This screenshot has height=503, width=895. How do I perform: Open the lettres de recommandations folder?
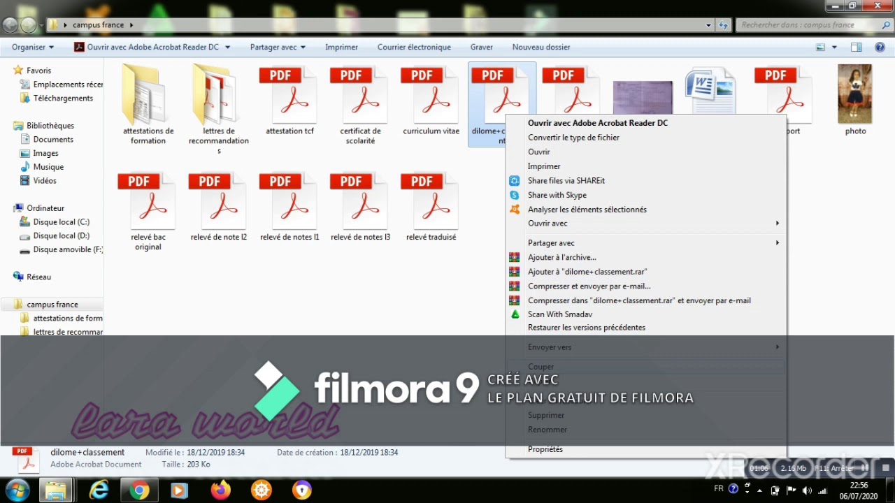tap(219, 109)
